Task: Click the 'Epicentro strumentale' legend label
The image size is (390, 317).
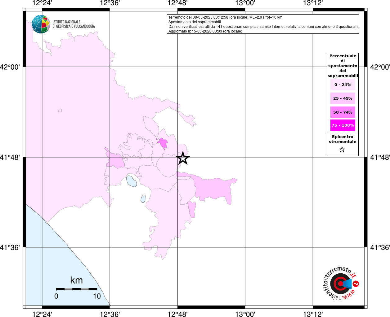Action: [343, 139]
